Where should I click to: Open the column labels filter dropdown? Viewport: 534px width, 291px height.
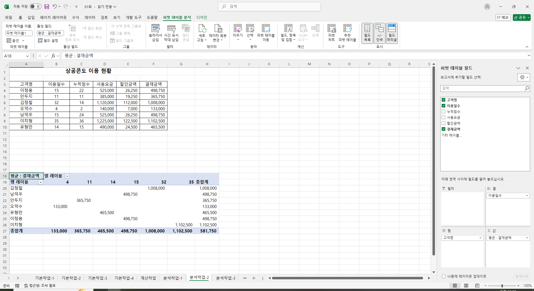67,176
